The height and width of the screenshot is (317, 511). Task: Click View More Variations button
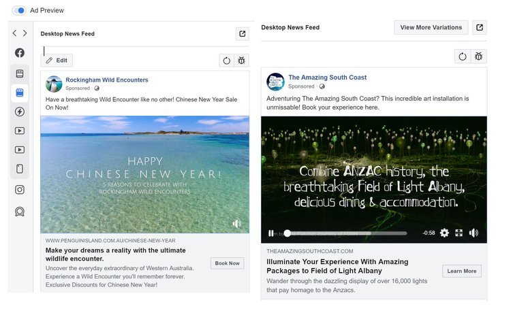(431, 27)
